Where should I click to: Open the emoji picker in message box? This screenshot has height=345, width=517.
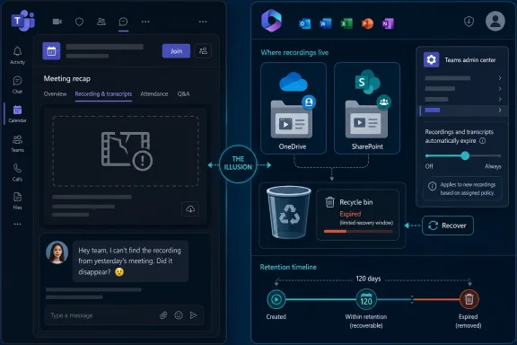tap(179, 315)
